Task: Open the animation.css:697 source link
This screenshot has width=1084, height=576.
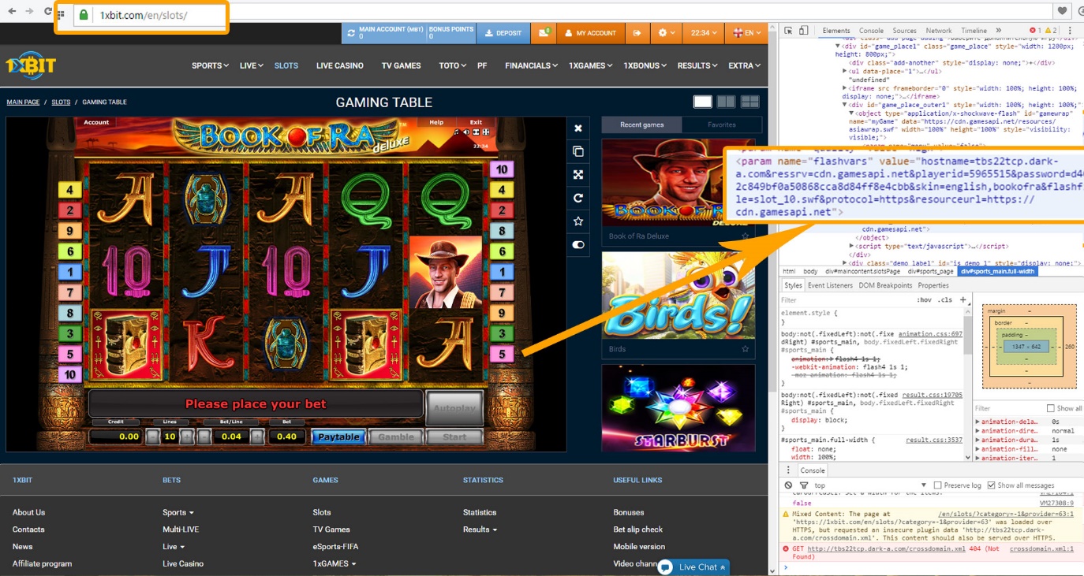Action: click(931, 334)
